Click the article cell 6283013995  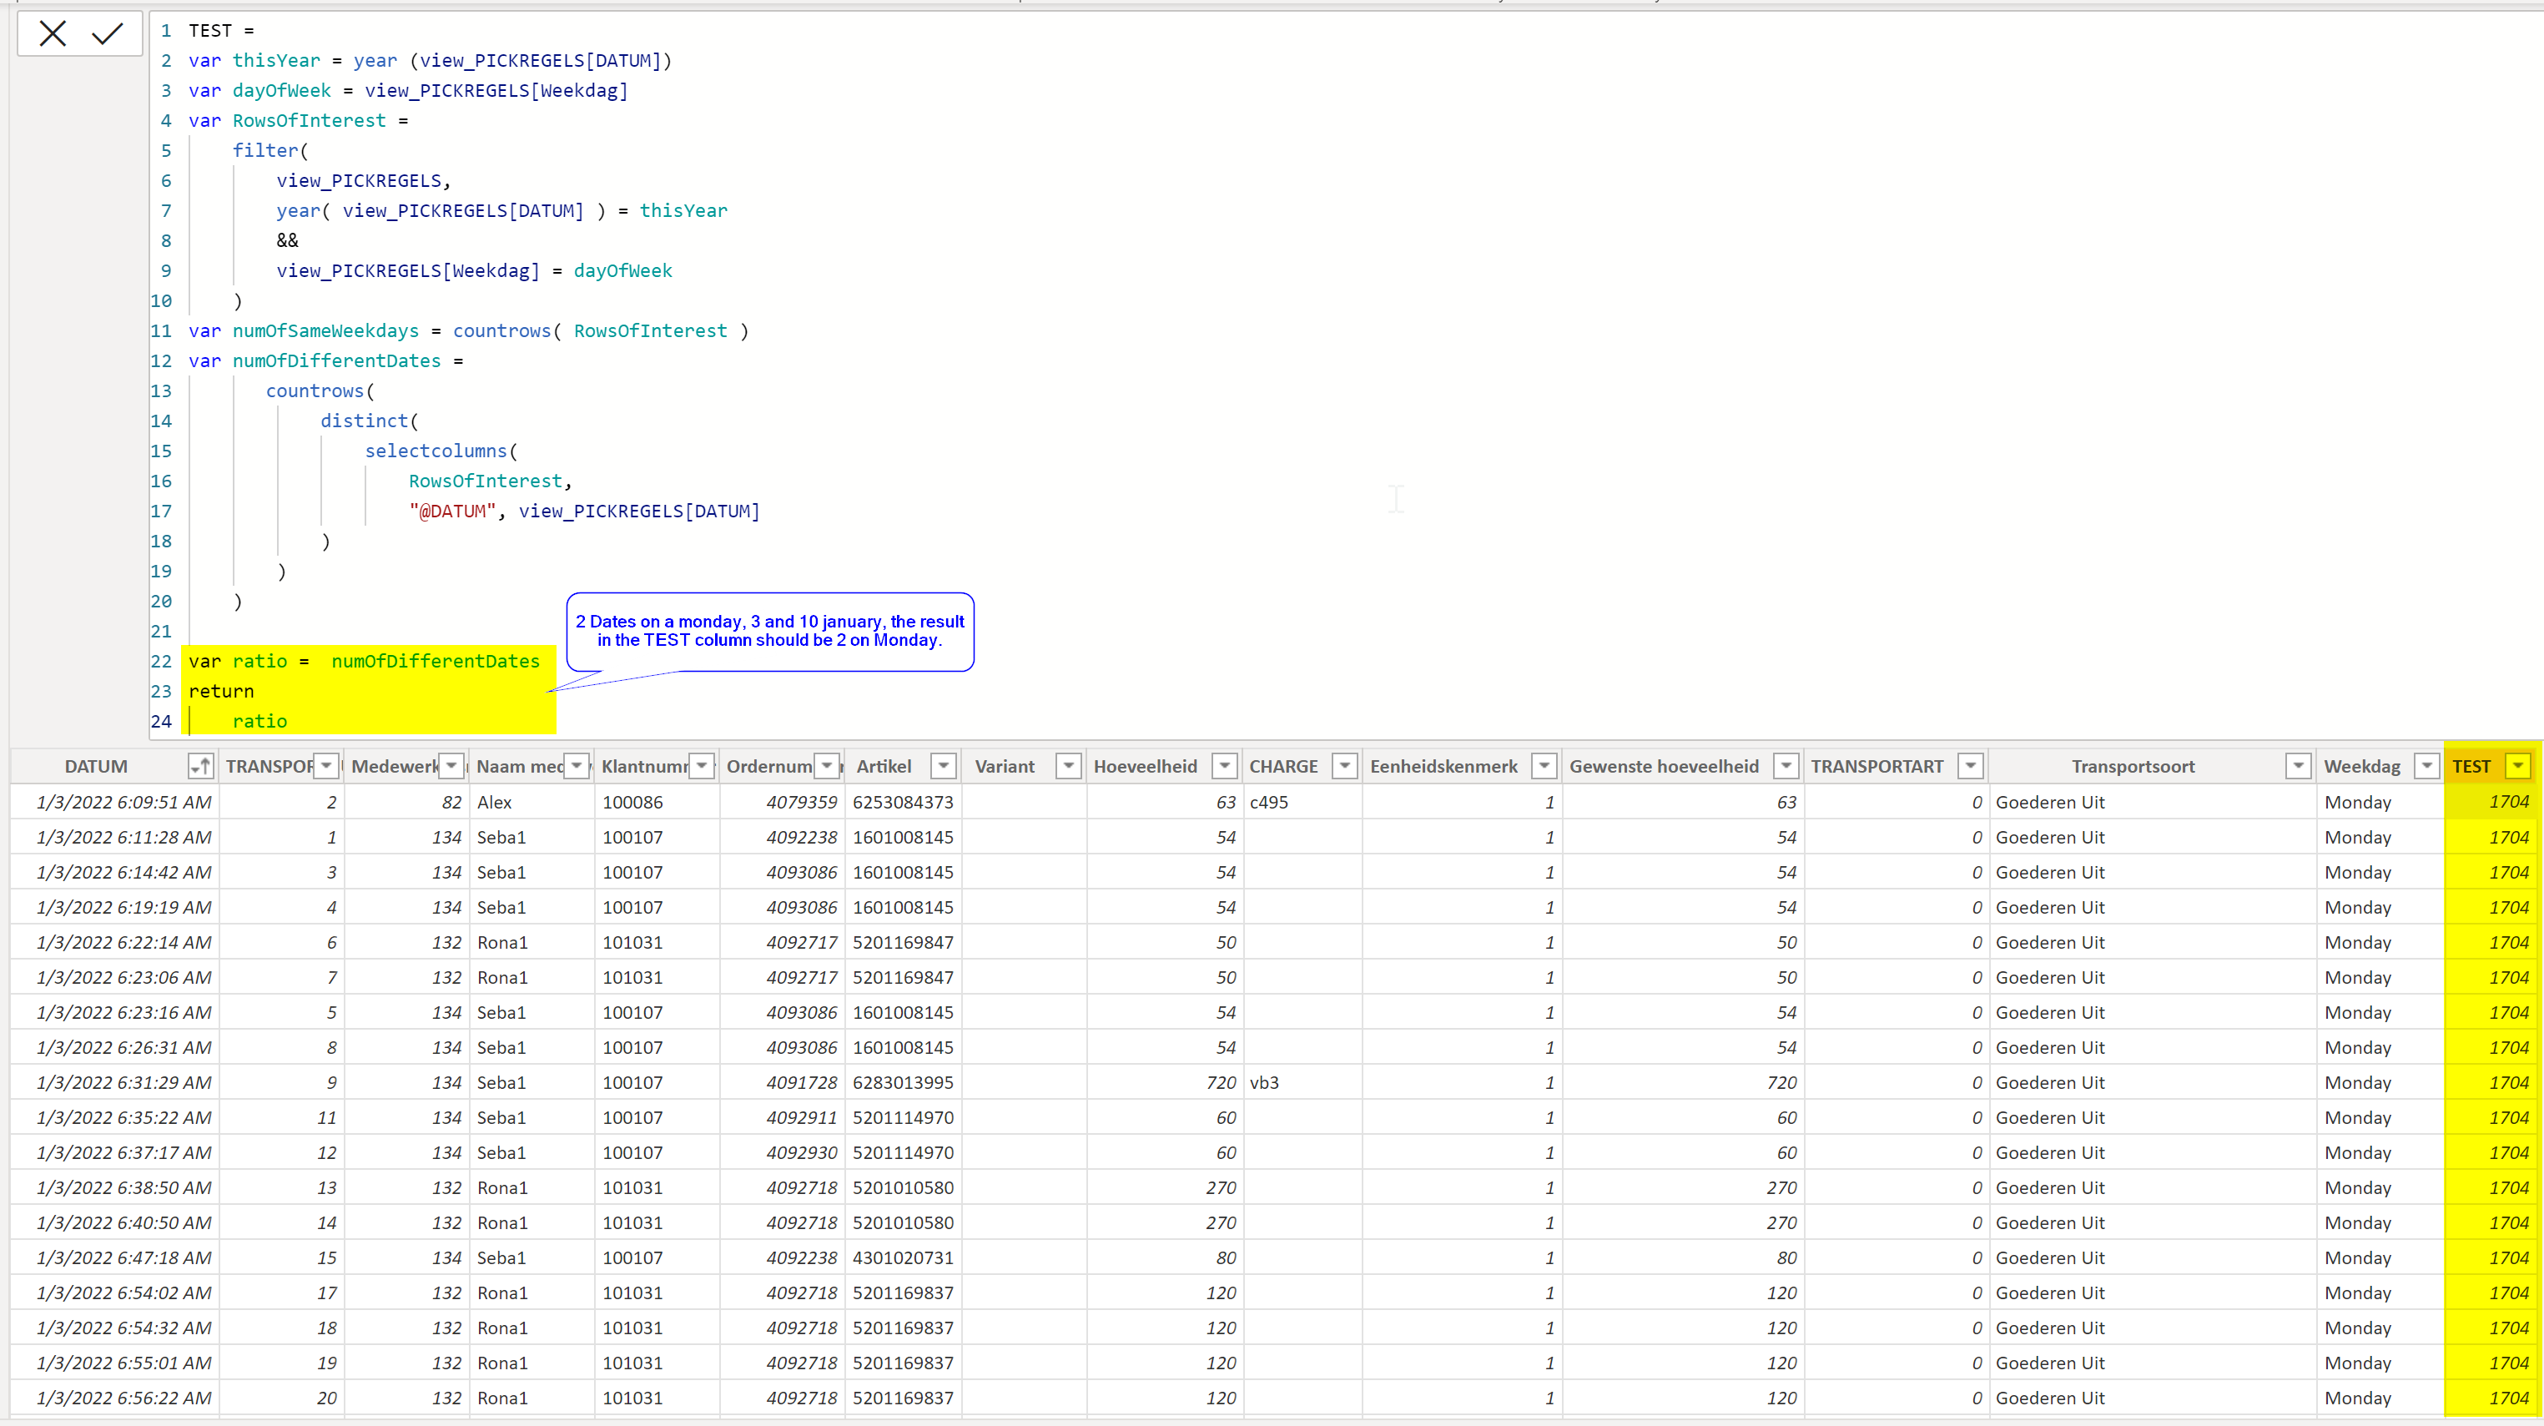[x=903, y=1082]
